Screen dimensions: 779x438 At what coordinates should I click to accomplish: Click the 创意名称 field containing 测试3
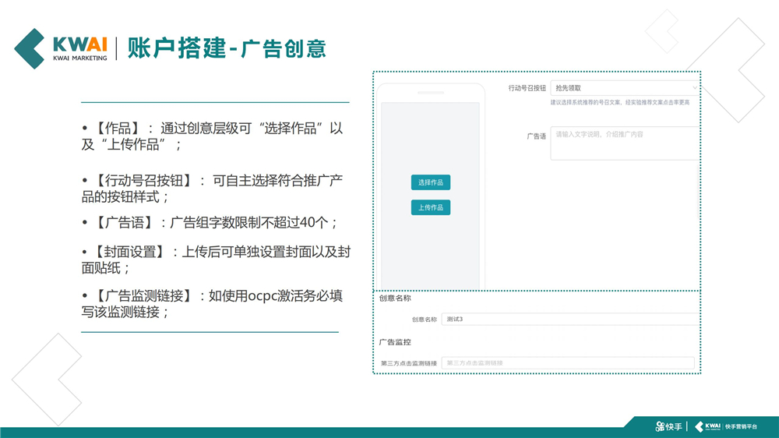point(570,320)
